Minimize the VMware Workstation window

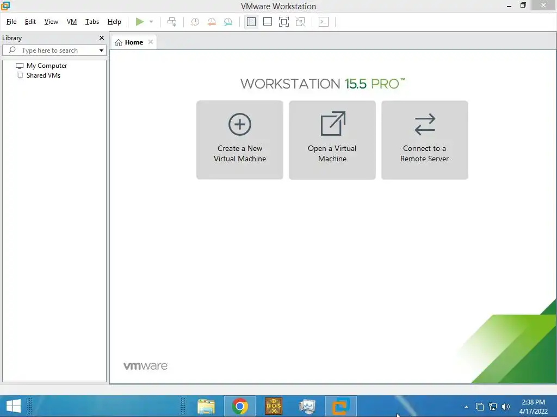click(x=509, y=5)
